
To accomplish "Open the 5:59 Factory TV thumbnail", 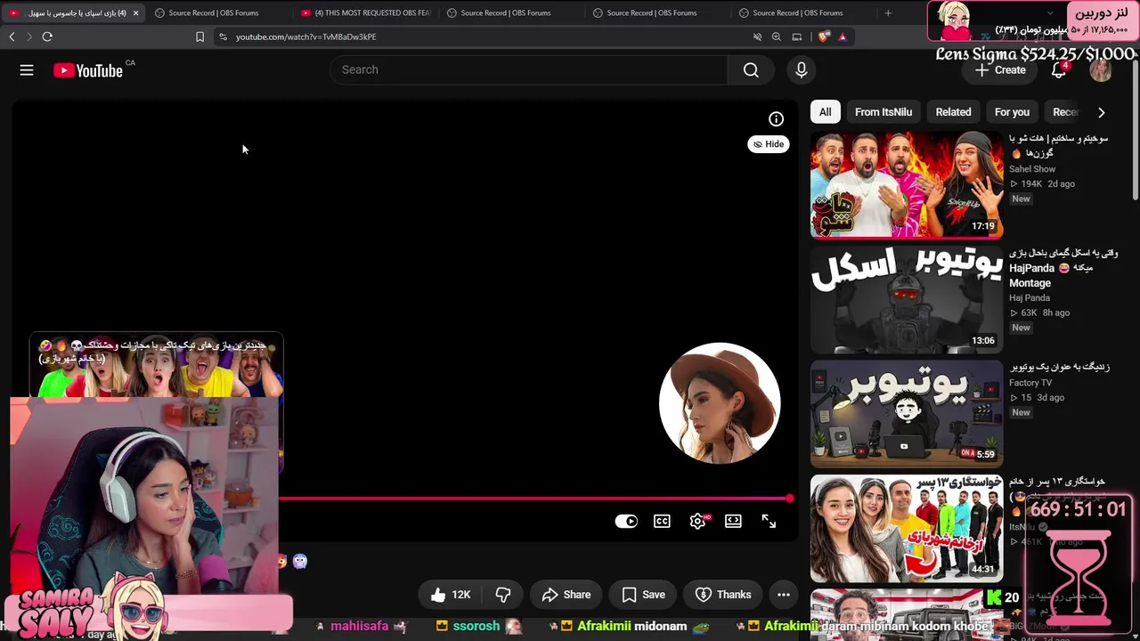I will point(907,414).
